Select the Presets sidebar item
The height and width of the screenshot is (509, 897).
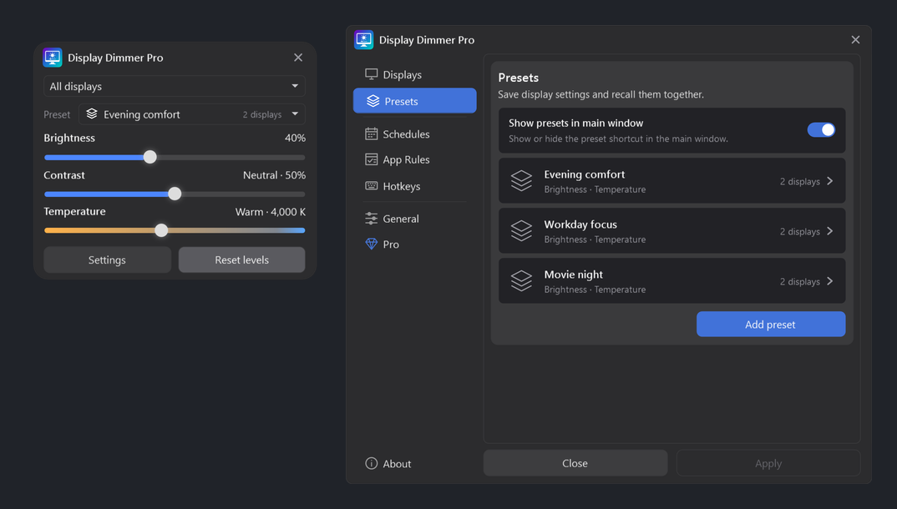coord(415,100)
